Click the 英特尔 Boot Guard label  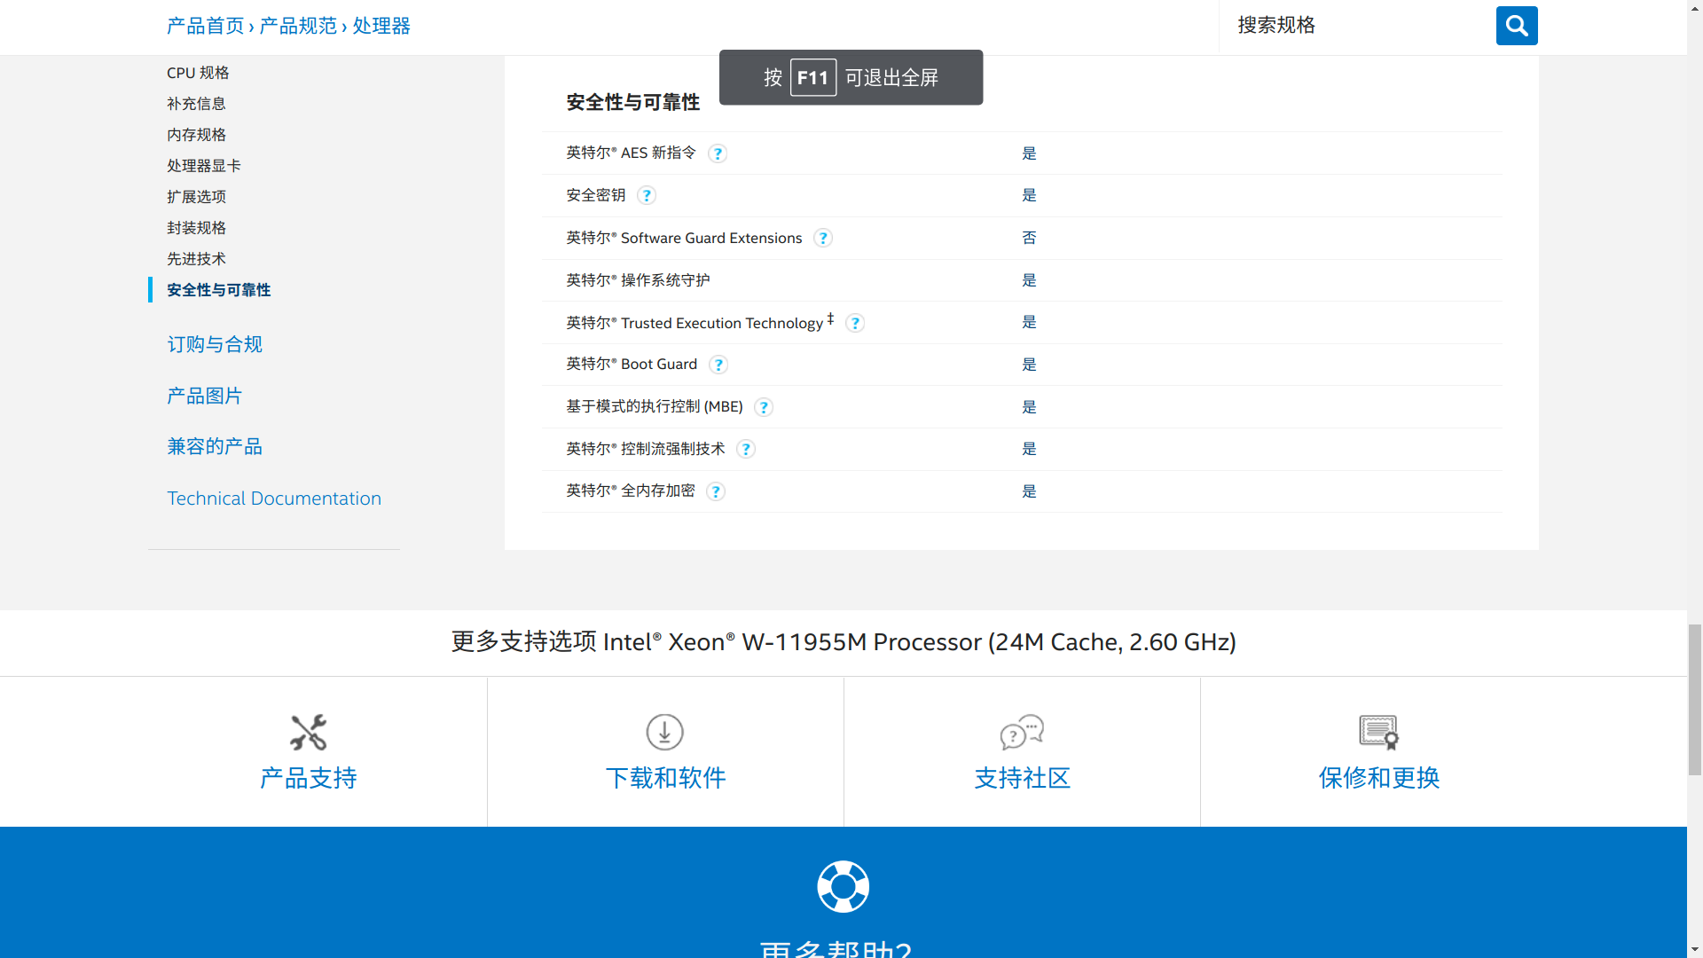coord(632,365)
